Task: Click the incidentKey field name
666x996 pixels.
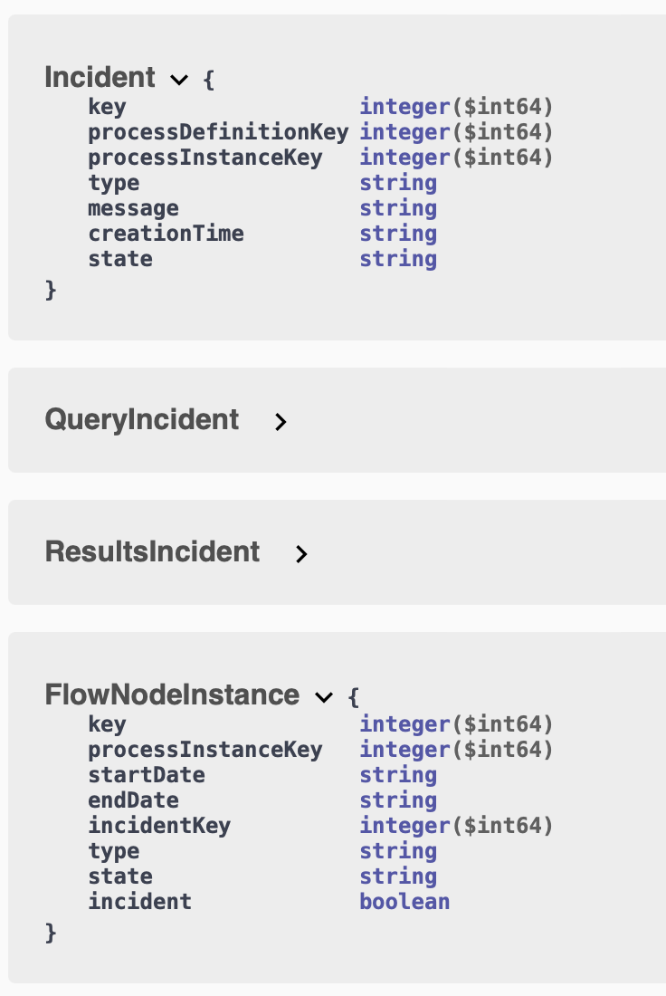Action: [159, 825]
